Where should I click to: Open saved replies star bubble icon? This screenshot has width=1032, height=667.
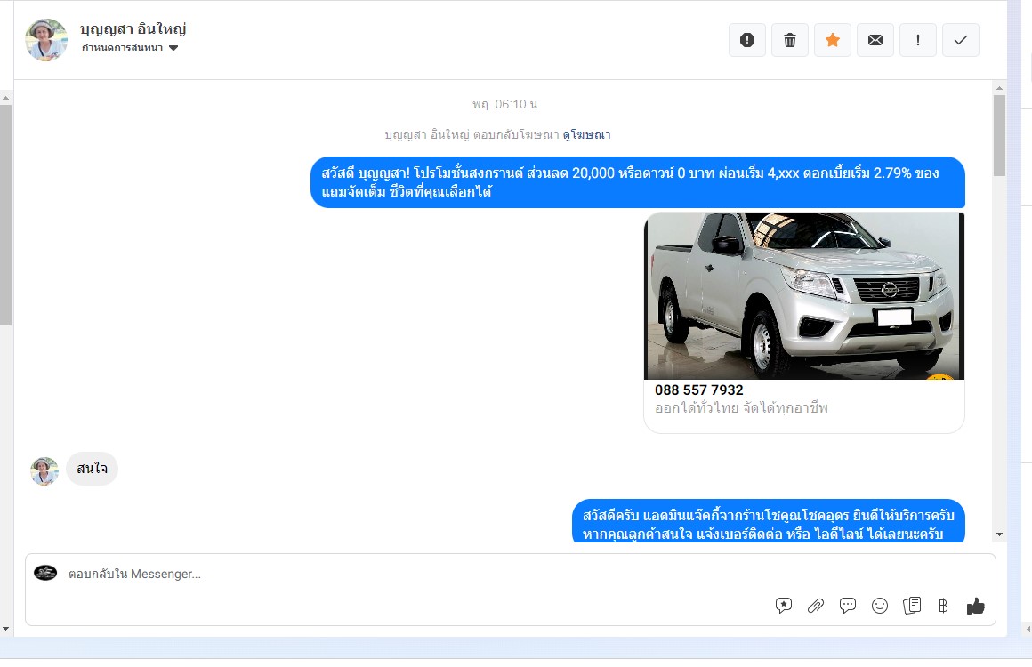(x=783, y=606)
